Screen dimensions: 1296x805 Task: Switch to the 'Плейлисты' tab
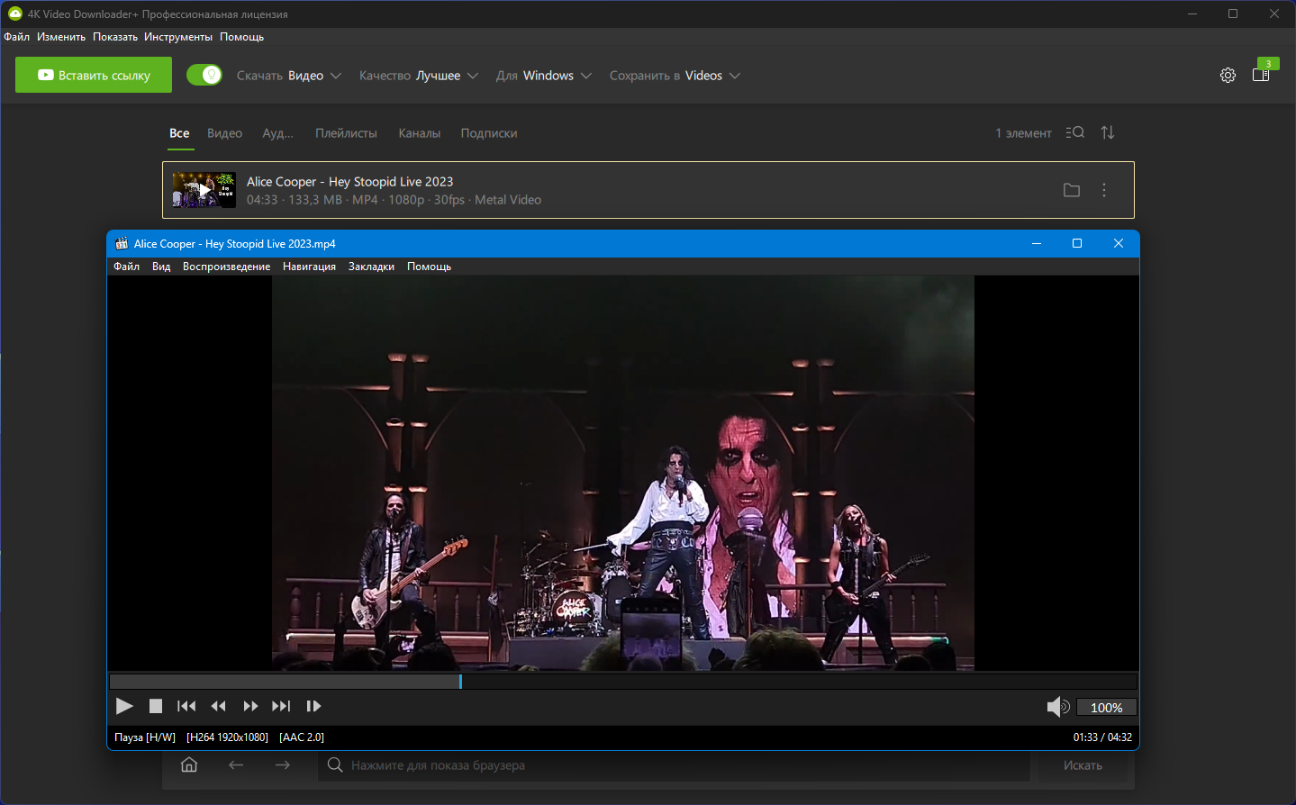pos(346,133)
